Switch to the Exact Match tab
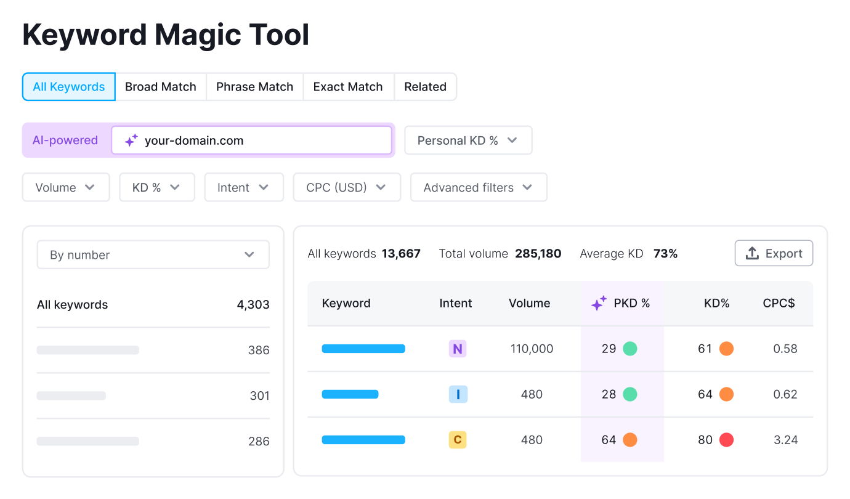The image size is (850, 499). 348,86
